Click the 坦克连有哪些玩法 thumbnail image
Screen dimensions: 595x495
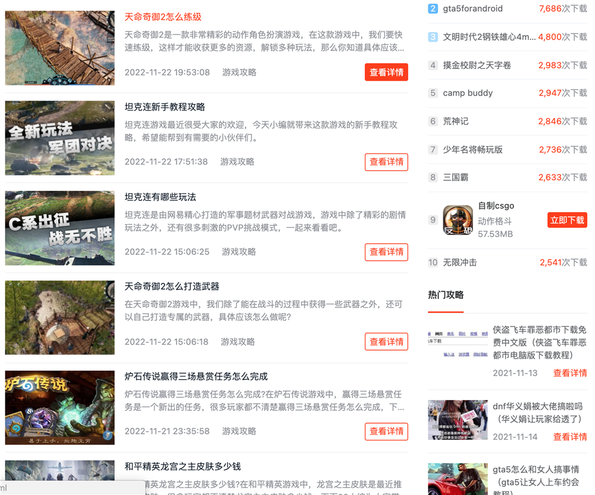59,228
